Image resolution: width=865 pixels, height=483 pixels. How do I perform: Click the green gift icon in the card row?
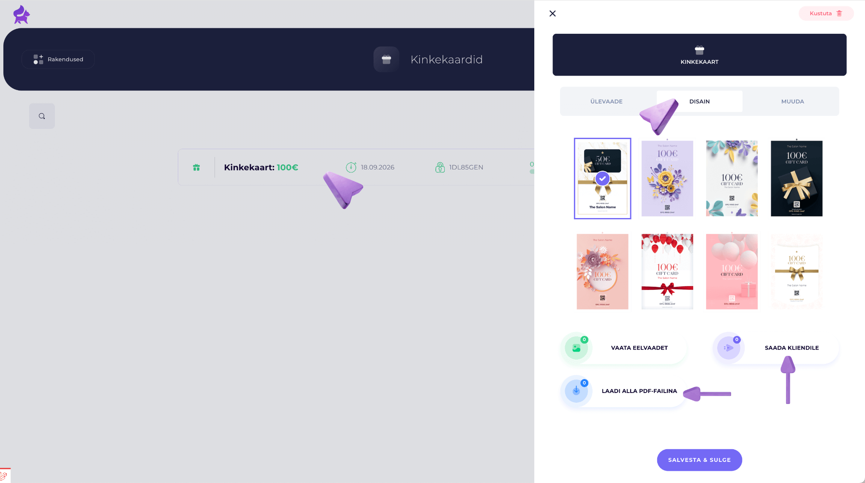tap(196, 167)
